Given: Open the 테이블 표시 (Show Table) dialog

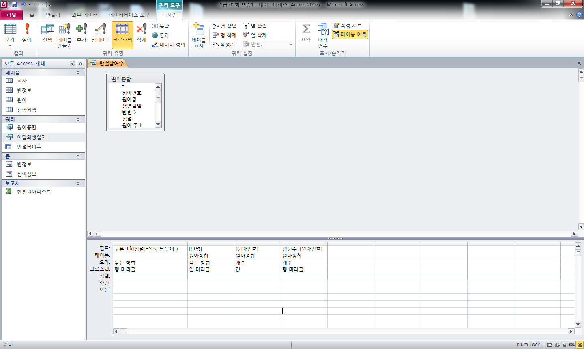Looking at the screenshot, I should [199, 34].
